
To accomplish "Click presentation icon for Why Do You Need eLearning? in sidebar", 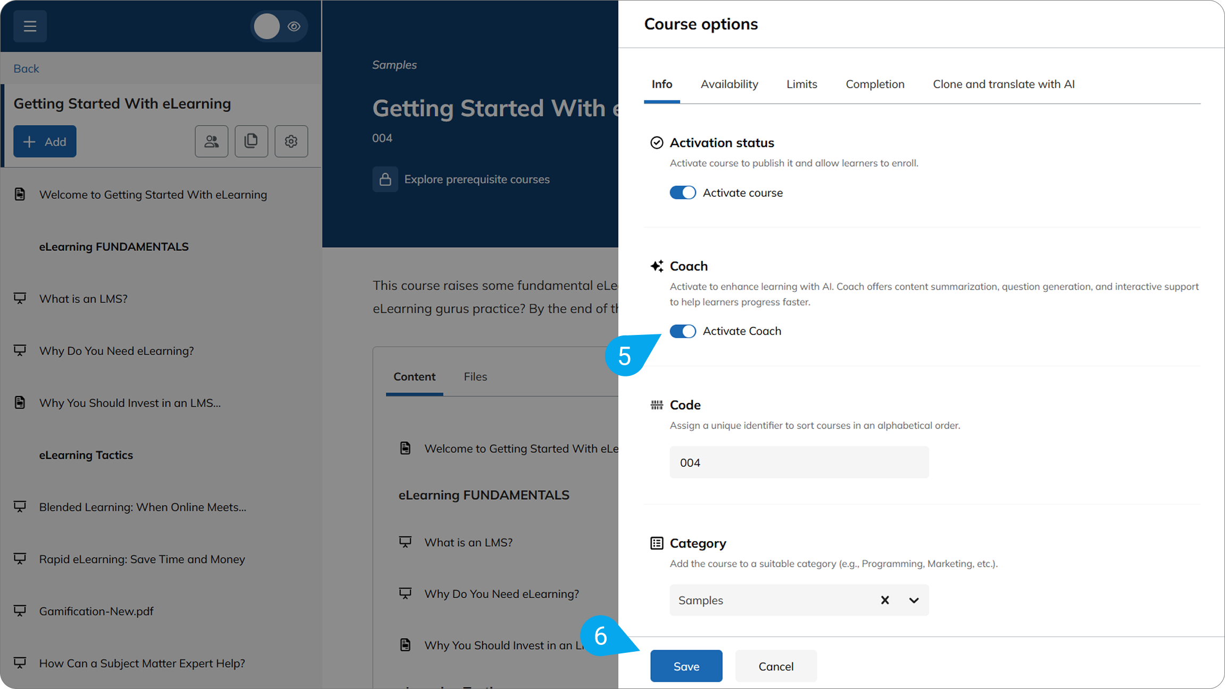I will (20, 351).
